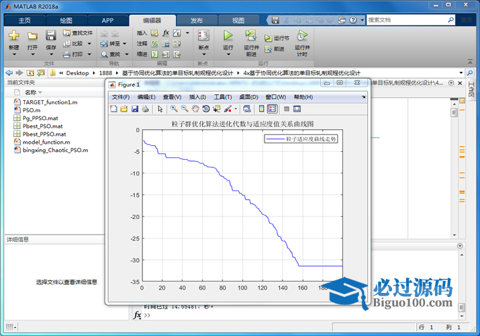Open the Brush tool color dropdown arrow

click(x=236, y=108)
